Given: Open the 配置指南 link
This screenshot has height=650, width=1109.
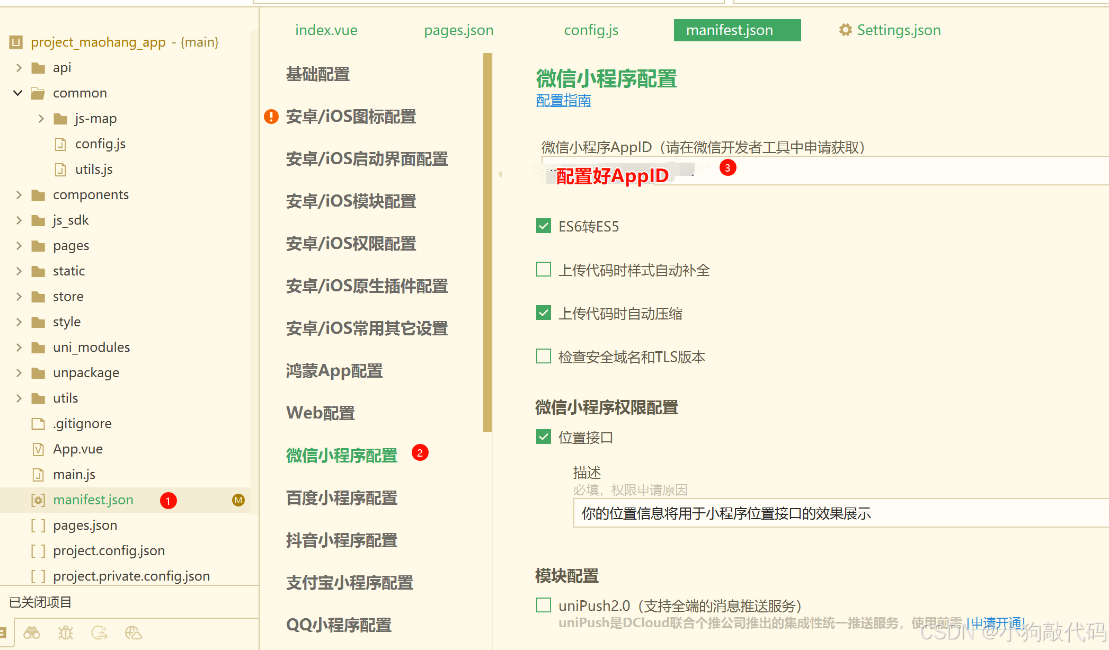Looking at the screenshot, I should coord(564,101).
